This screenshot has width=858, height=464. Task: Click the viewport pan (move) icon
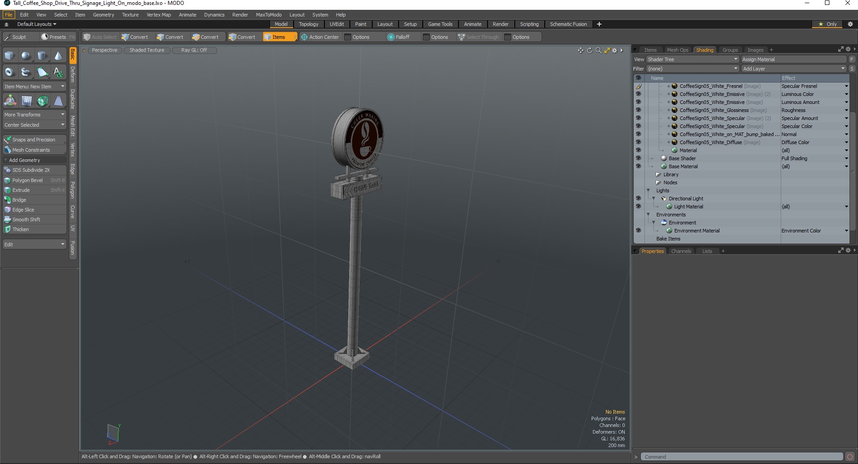pyautogui.click(x=580, y=50)
